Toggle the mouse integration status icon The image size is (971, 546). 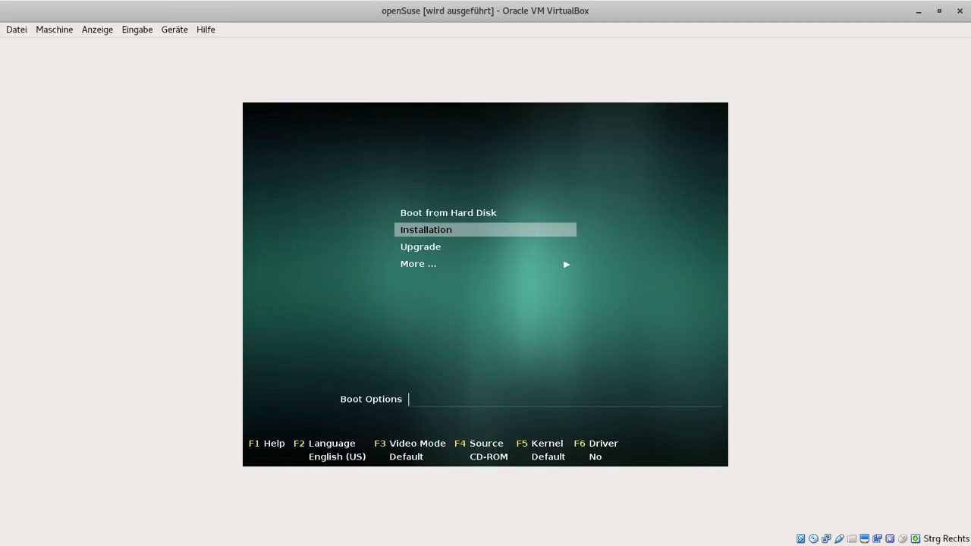point(903,538)
